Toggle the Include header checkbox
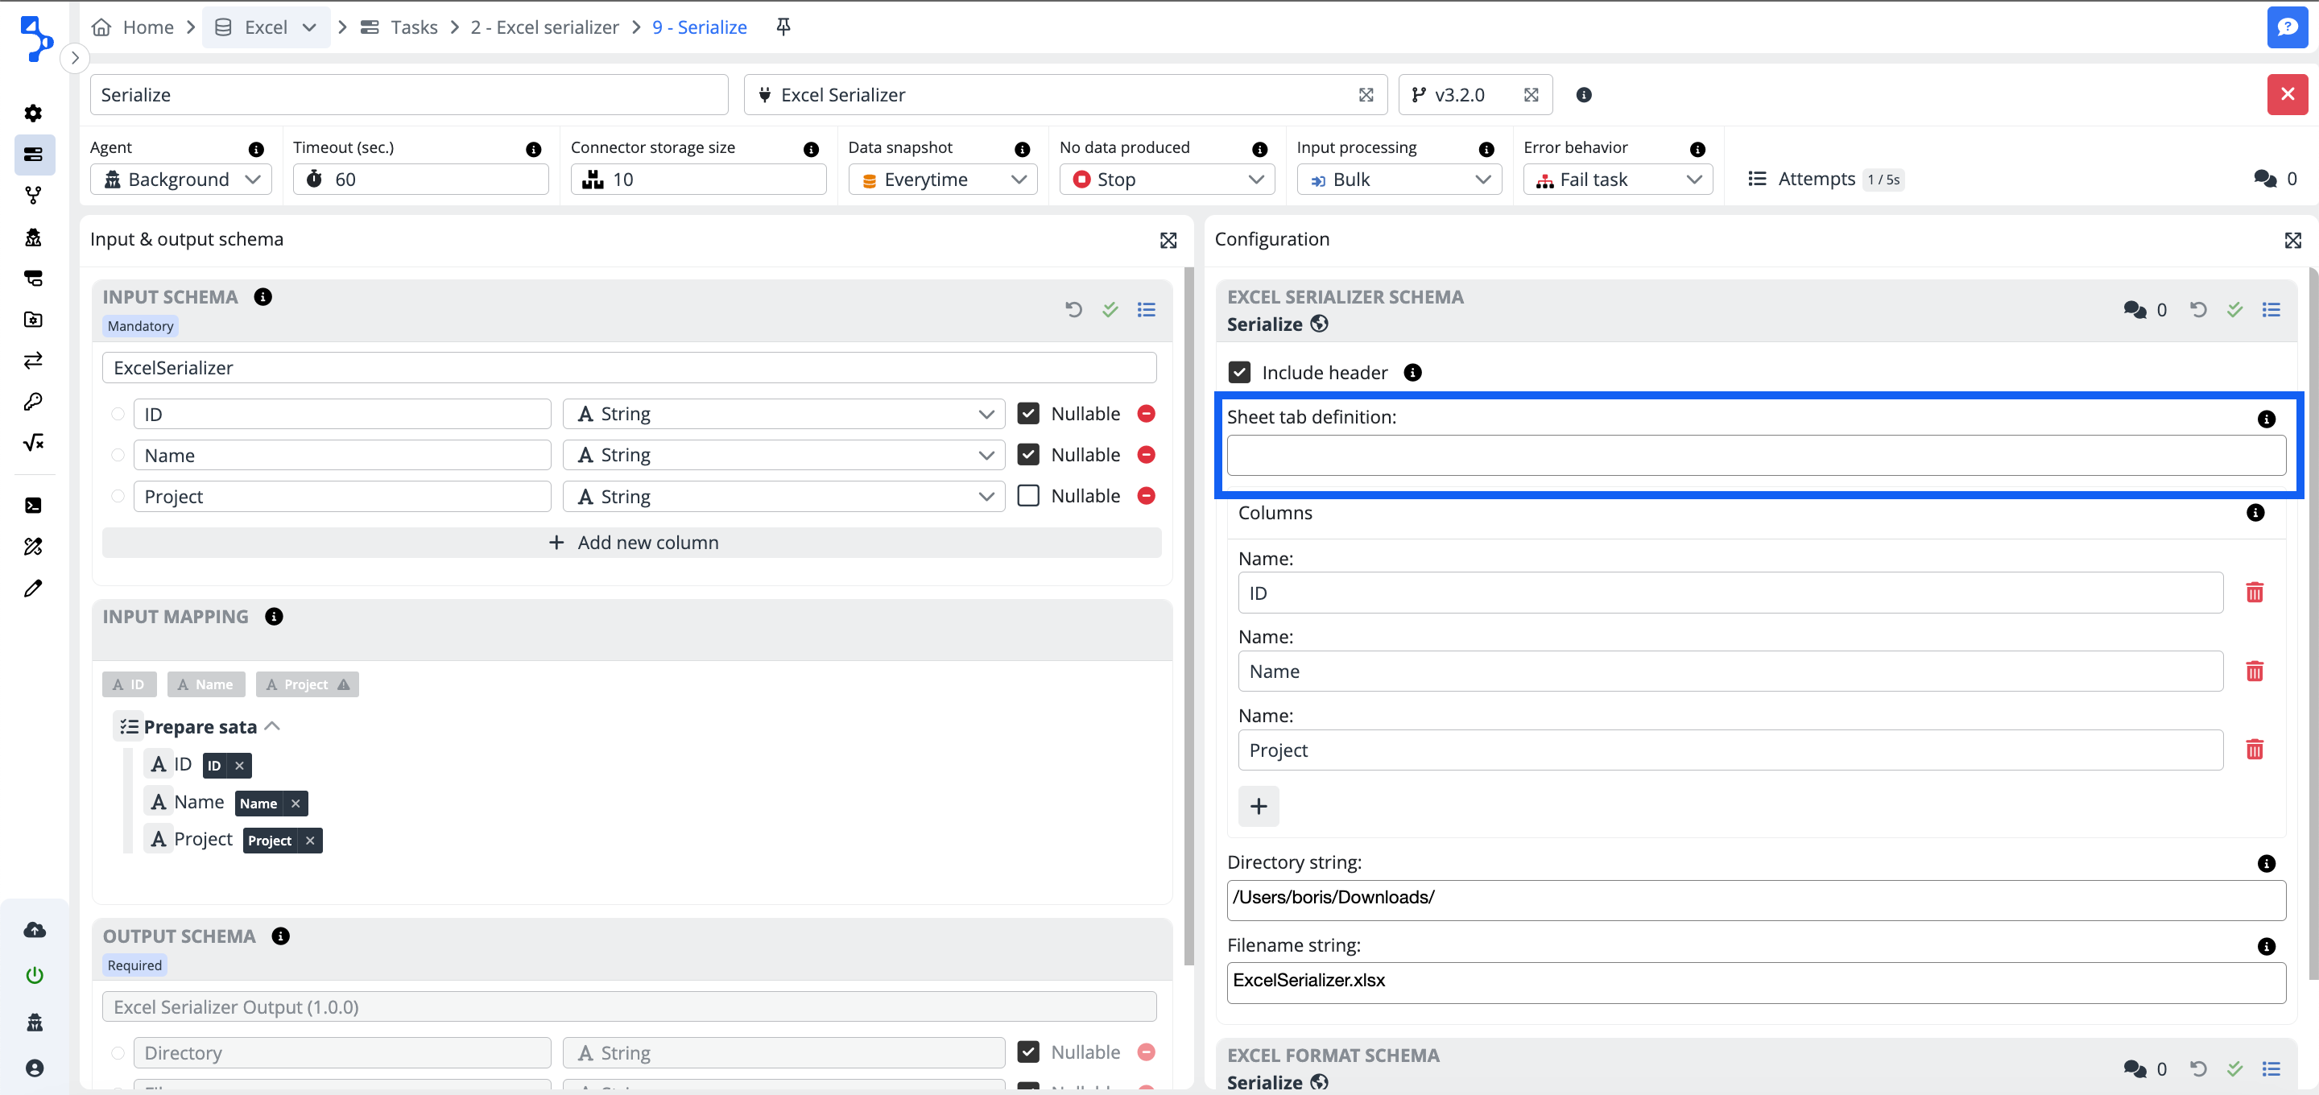2319x1095 pixels. point(1238,372)
